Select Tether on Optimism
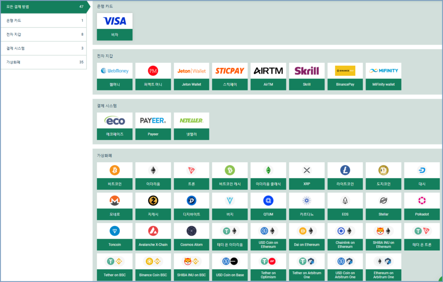Screen dimensions: 443x282 [268, 267]
